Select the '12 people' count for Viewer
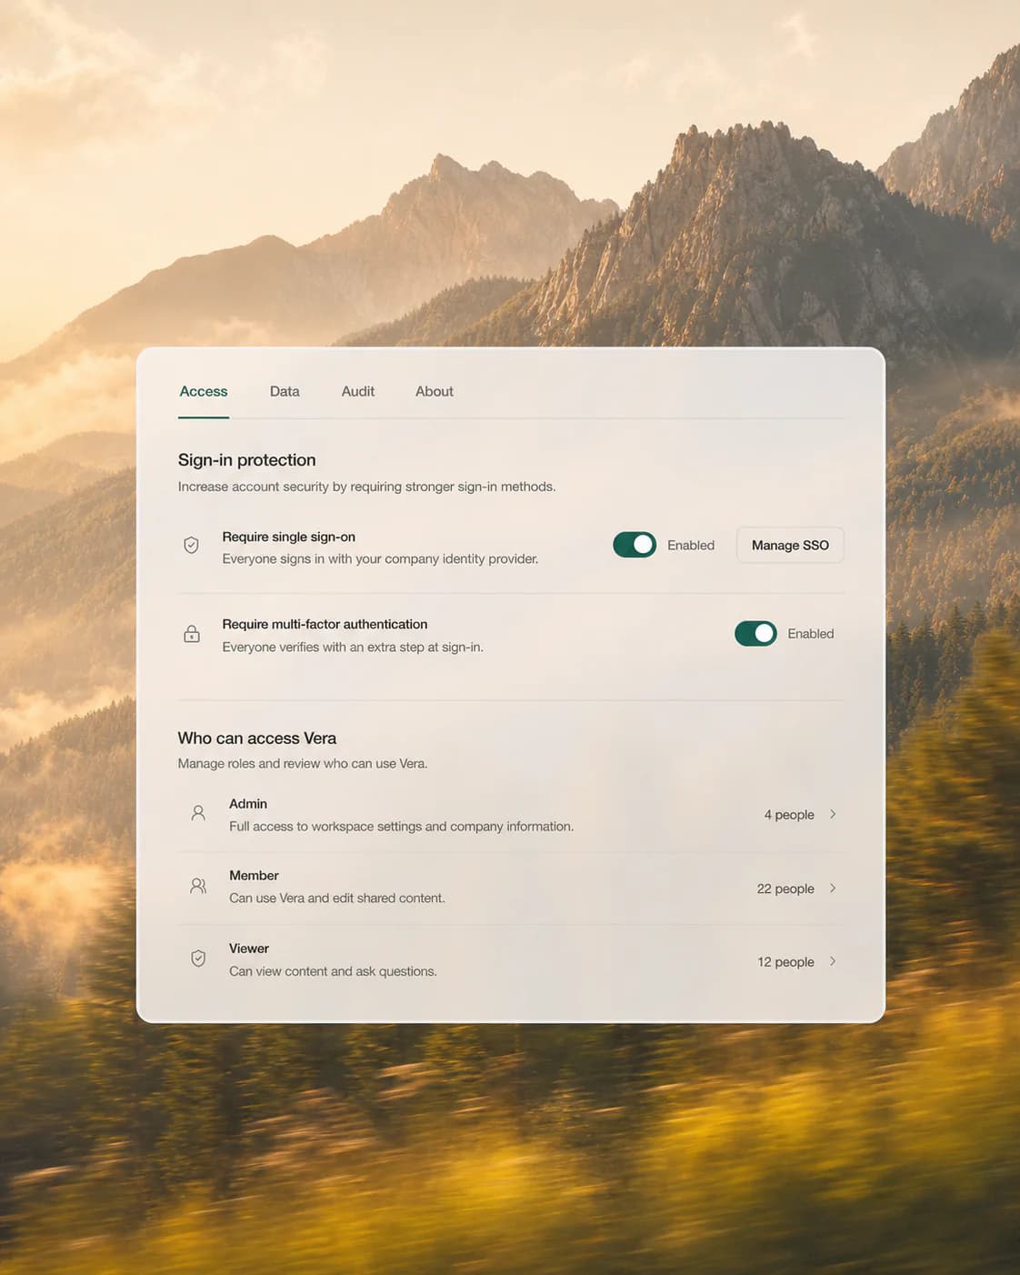The height and width of the screenshot is (1275, 1020). 785,962
